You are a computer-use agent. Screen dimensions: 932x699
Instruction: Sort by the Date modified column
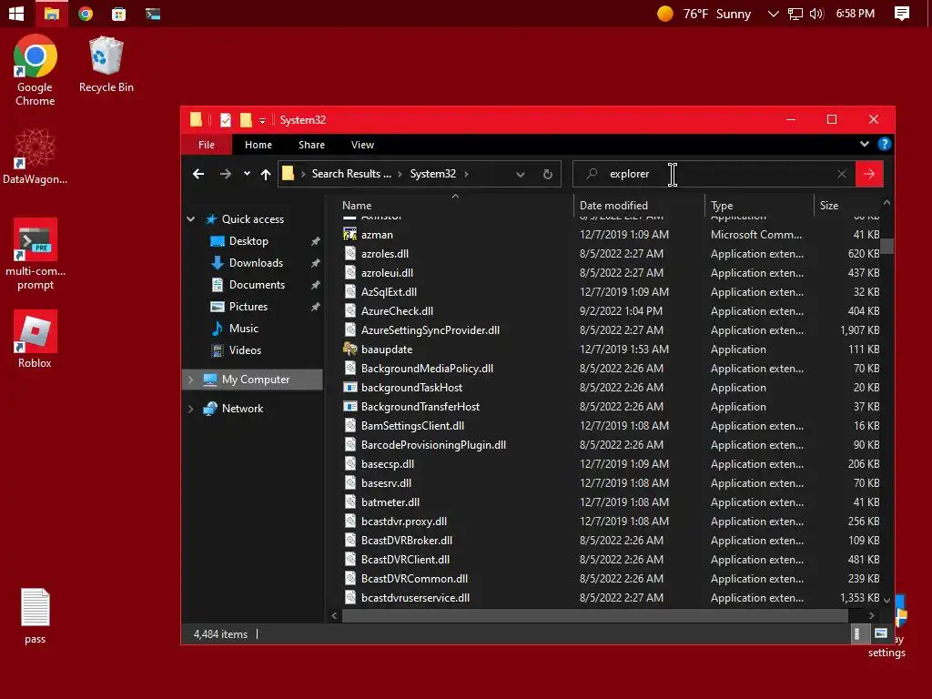640,205
